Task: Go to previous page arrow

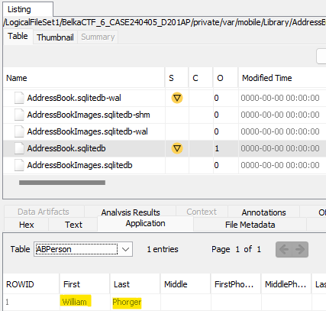Action: (284, 249)
